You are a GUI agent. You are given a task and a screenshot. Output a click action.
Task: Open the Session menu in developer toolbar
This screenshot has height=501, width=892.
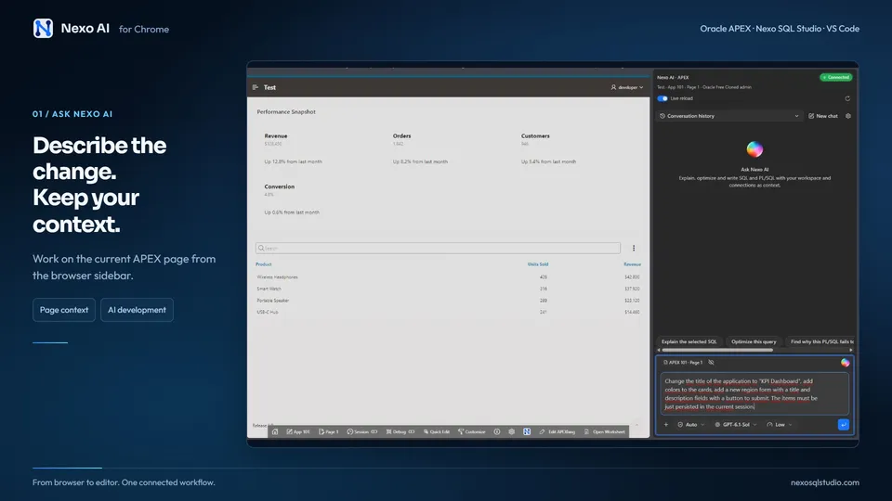tap(361, 431)
